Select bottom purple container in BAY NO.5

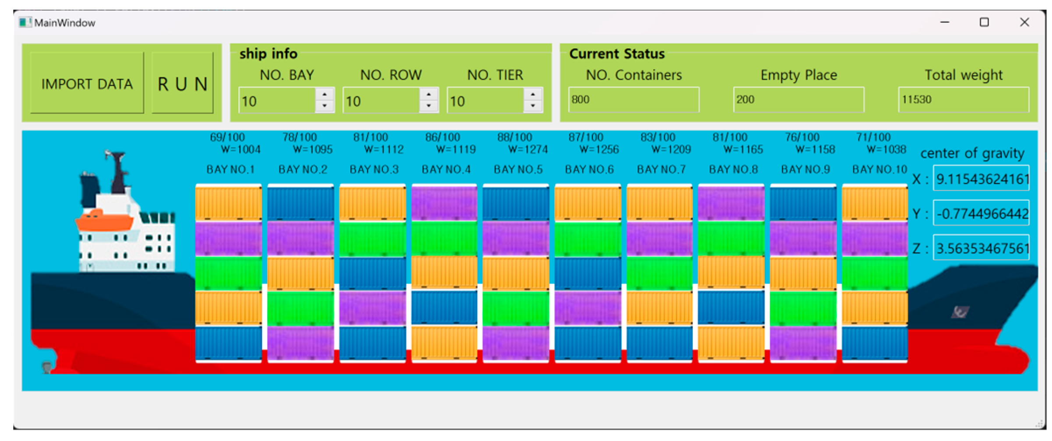tap(516, 343)
